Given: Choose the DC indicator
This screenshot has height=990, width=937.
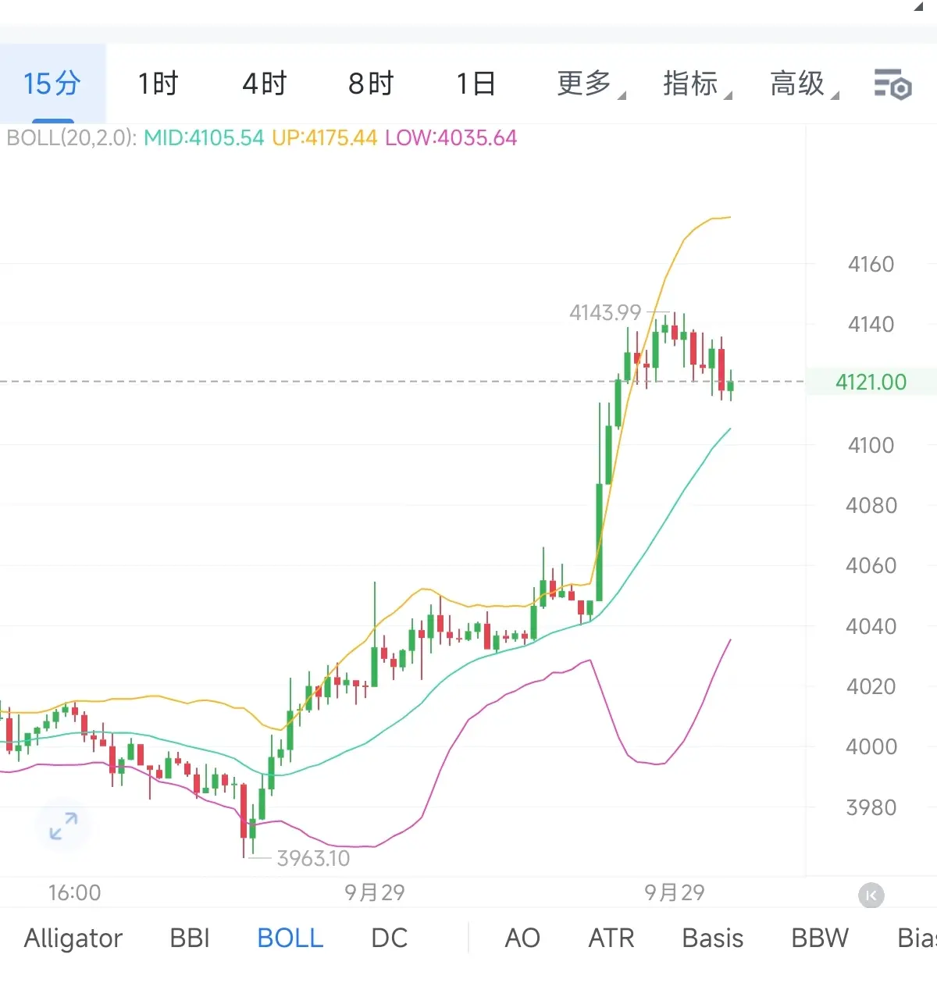Looking at the screenshot, I should (x=390, y=938).
